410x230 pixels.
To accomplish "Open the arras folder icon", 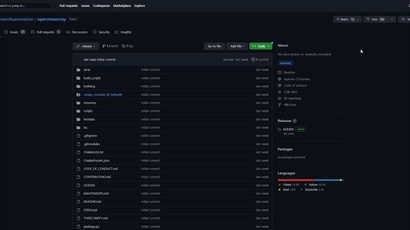I will click(78, 70).
